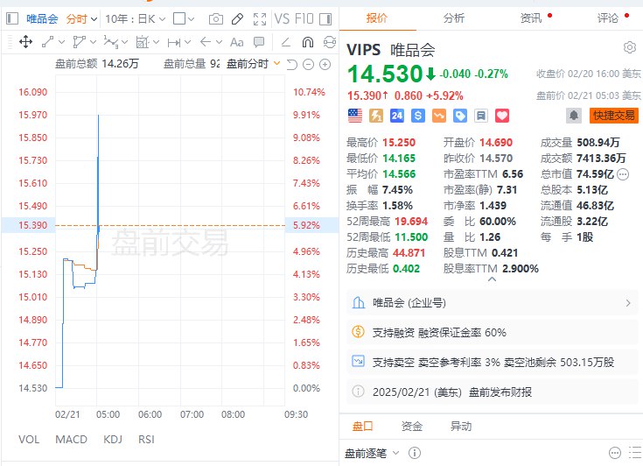Zoom in the chart with plus icon
This screenshot has height=466, width=643.
coord(325,65)
